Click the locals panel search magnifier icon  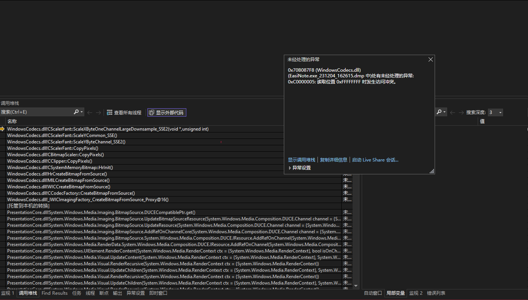439,112
